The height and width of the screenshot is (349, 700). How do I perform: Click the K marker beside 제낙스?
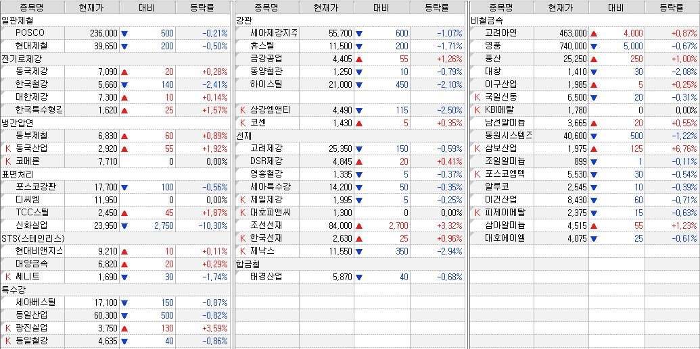(x=243, y=251)
